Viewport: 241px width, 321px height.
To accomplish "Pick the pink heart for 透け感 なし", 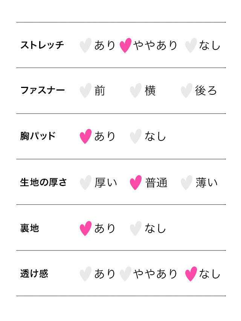I will tap(191, 274).
